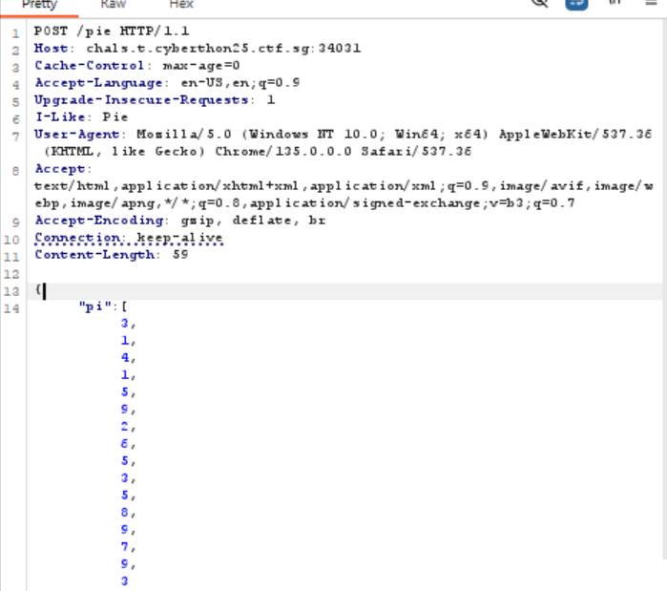Image resolution: width=667 pixels, height=591 pixels.
Task: Click the digit 6 in the pi array
Action: tap(125, 443)
